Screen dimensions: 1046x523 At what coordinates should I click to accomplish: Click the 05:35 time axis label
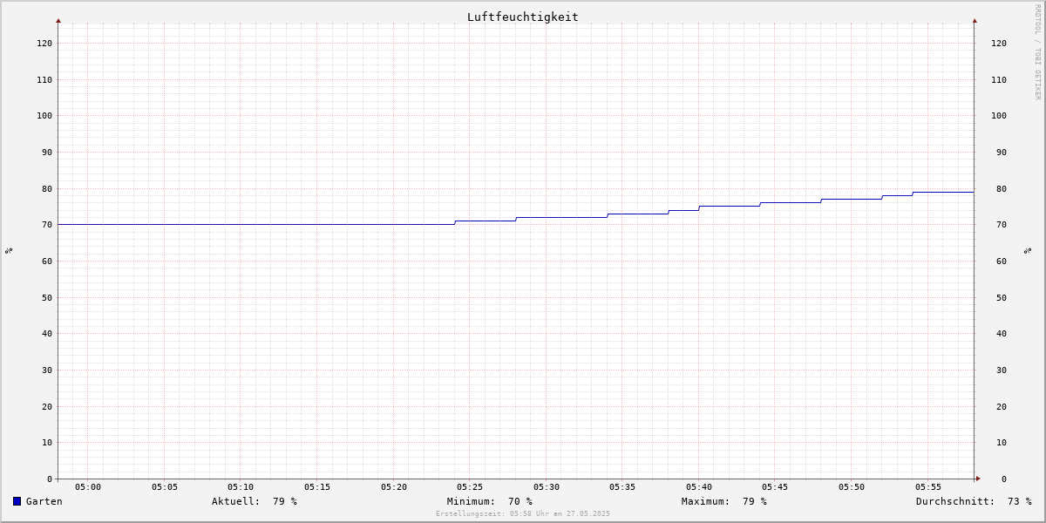(x=622, y=487)
